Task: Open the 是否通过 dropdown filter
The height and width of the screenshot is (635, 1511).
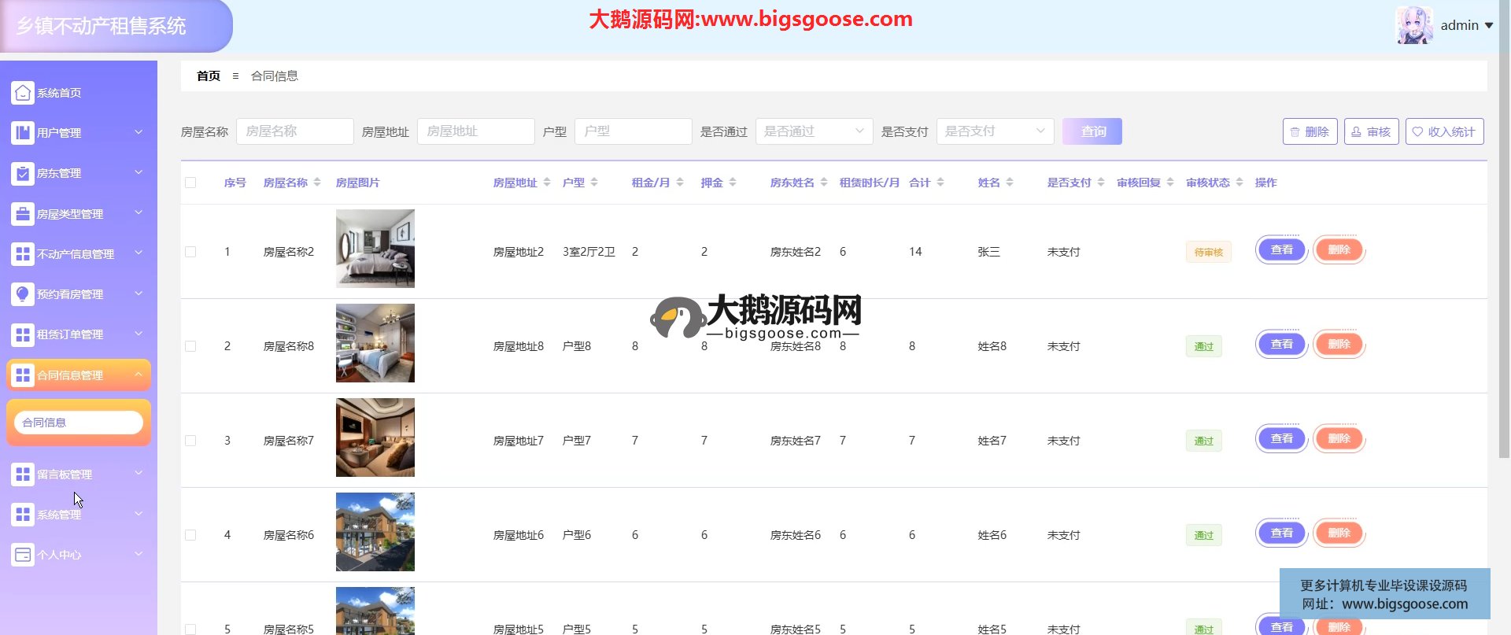Action: click(x=814, y=131)
